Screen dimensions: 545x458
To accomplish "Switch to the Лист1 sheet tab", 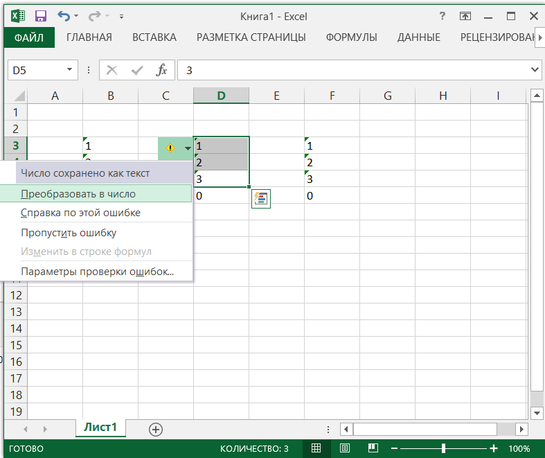I will (100, 428).
